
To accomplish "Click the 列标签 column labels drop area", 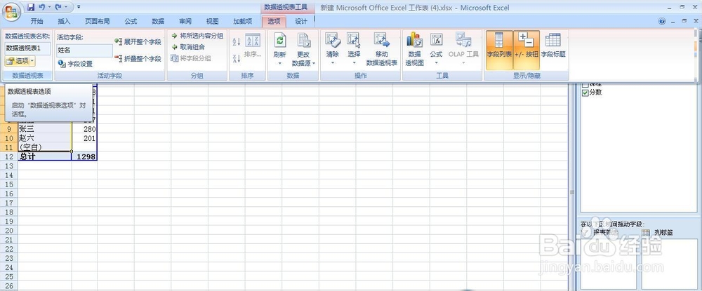I will pos(669,264).
